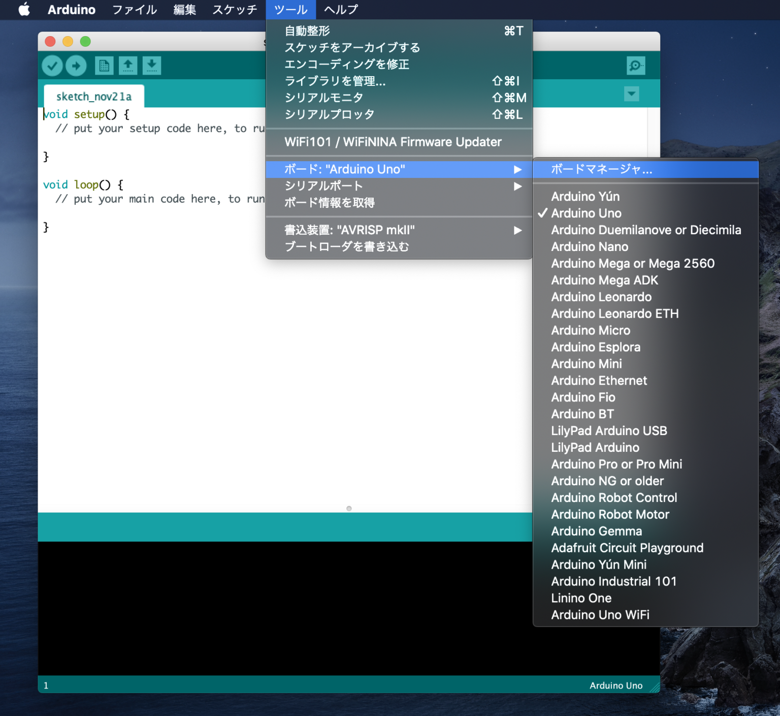The width and height of the screenshot is (780, 716).
Task: Click the Arduino Uno status bar label
Action: 615,685
